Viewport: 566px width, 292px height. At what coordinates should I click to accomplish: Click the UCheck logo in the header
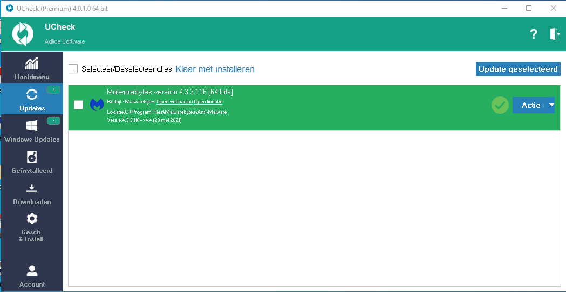pyautogui.click(x=23, y=34)
